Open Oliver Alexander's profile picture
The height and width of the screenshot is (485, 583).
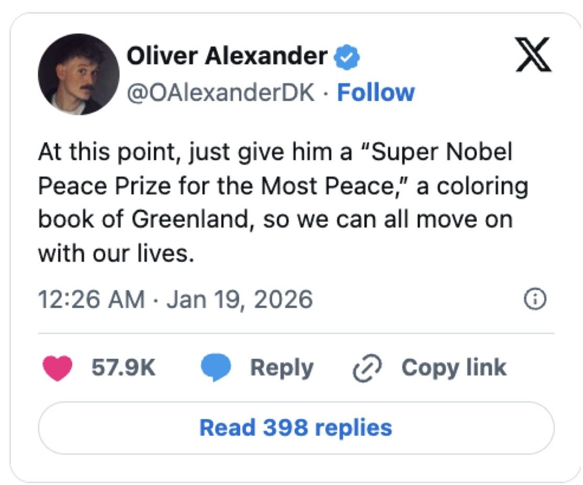pyautogui.click(x=78, y=74)
